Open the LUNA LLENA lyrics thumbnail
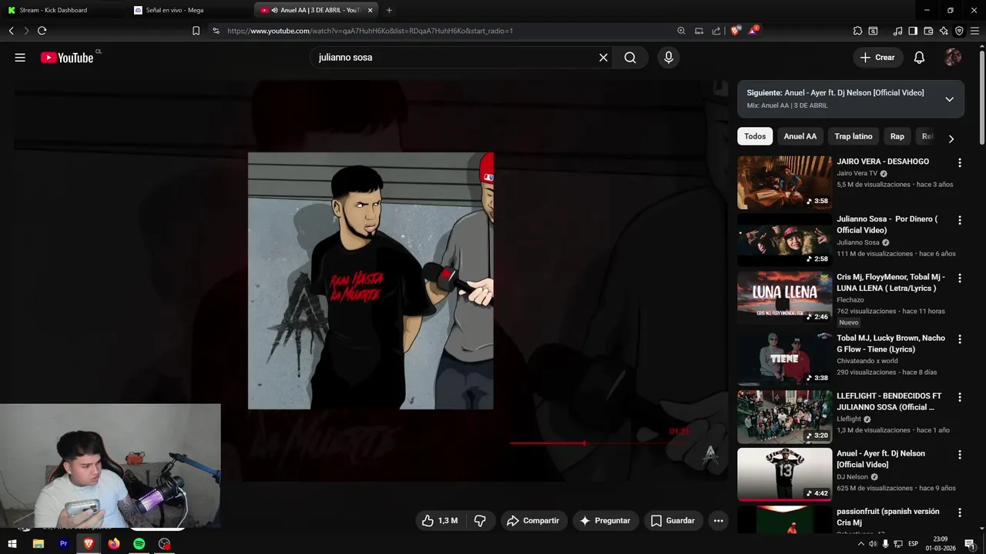986x554 pixels. point(784,298)
